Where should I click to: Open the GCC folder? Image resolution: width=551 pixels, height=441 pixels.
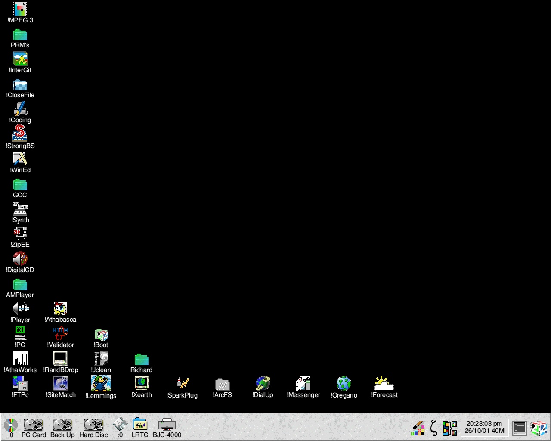coord(20,188)
